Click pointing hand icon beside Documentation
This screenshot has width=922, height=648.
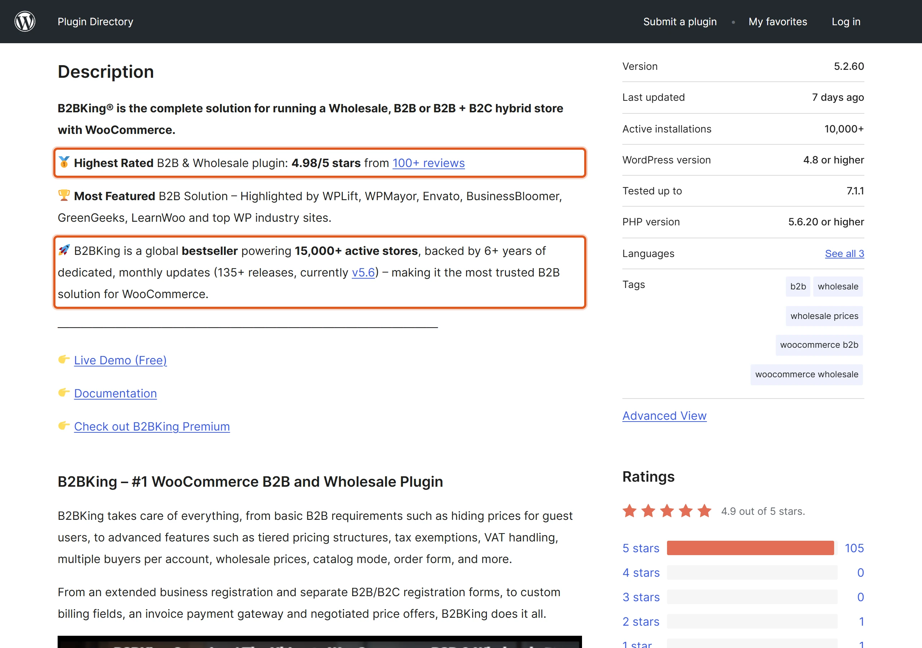[x=64, y=392]
